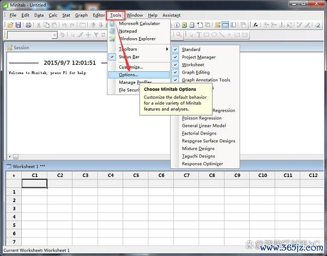The height and width of the screenshot is (256, 327).
Task: Uncheck the Graph Editing toolbar entry
Action: (x=175, y=72)
